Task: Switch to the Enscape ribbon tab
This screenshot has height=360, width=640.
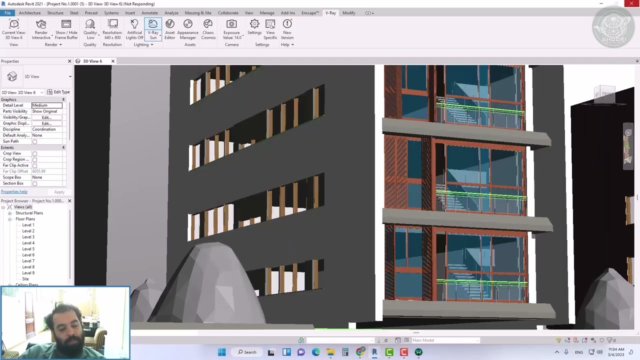Action: point(310,13)
